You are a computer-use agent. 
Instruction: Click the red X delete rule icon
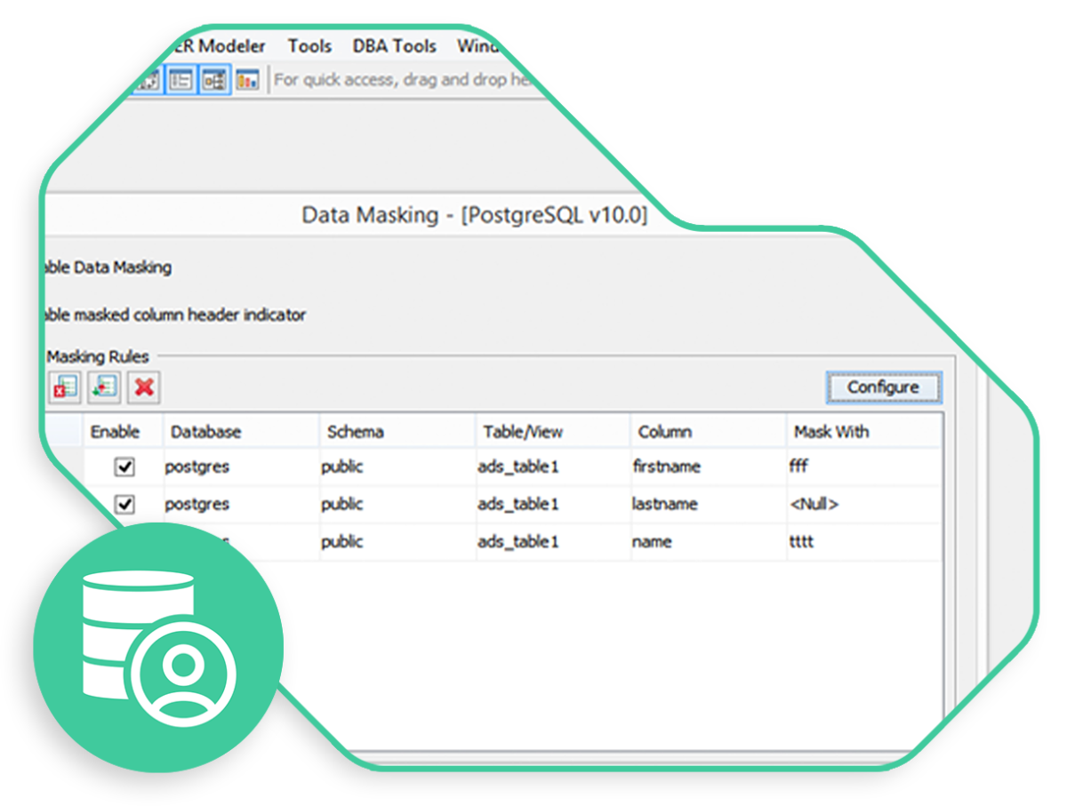[x=144, y=387]
